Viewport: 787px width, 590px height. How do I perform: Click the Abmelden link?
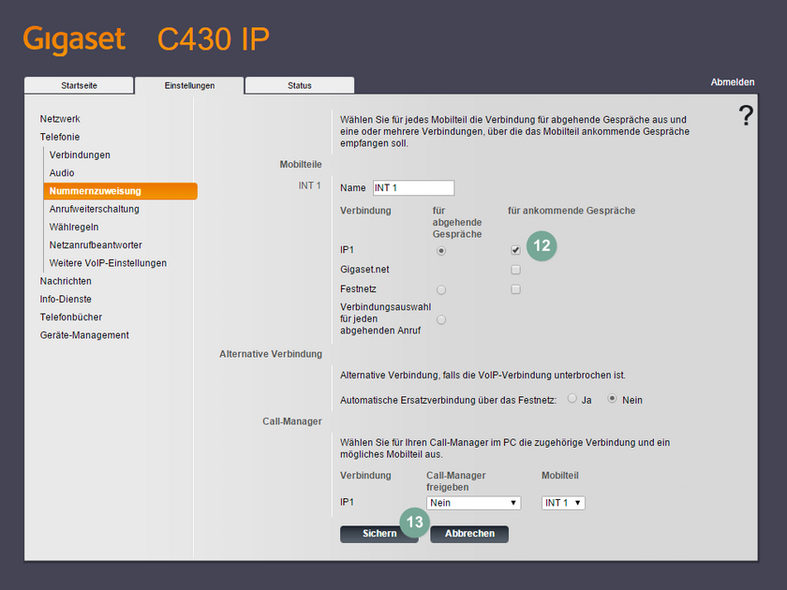coord(733,81)
